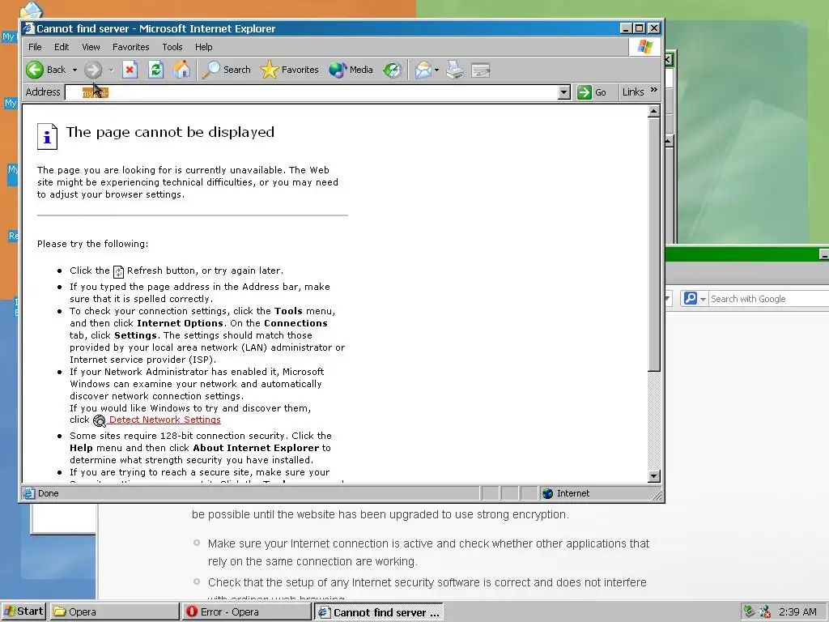This screenshot has height=622, width=829.
Task: Click the scrollbar up arrow in Internet Explorer
Action: (654, 111)
